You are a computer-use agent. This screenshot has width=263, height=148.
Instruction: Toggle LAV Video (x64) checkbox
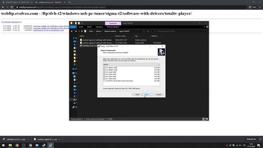click(104, 79)
